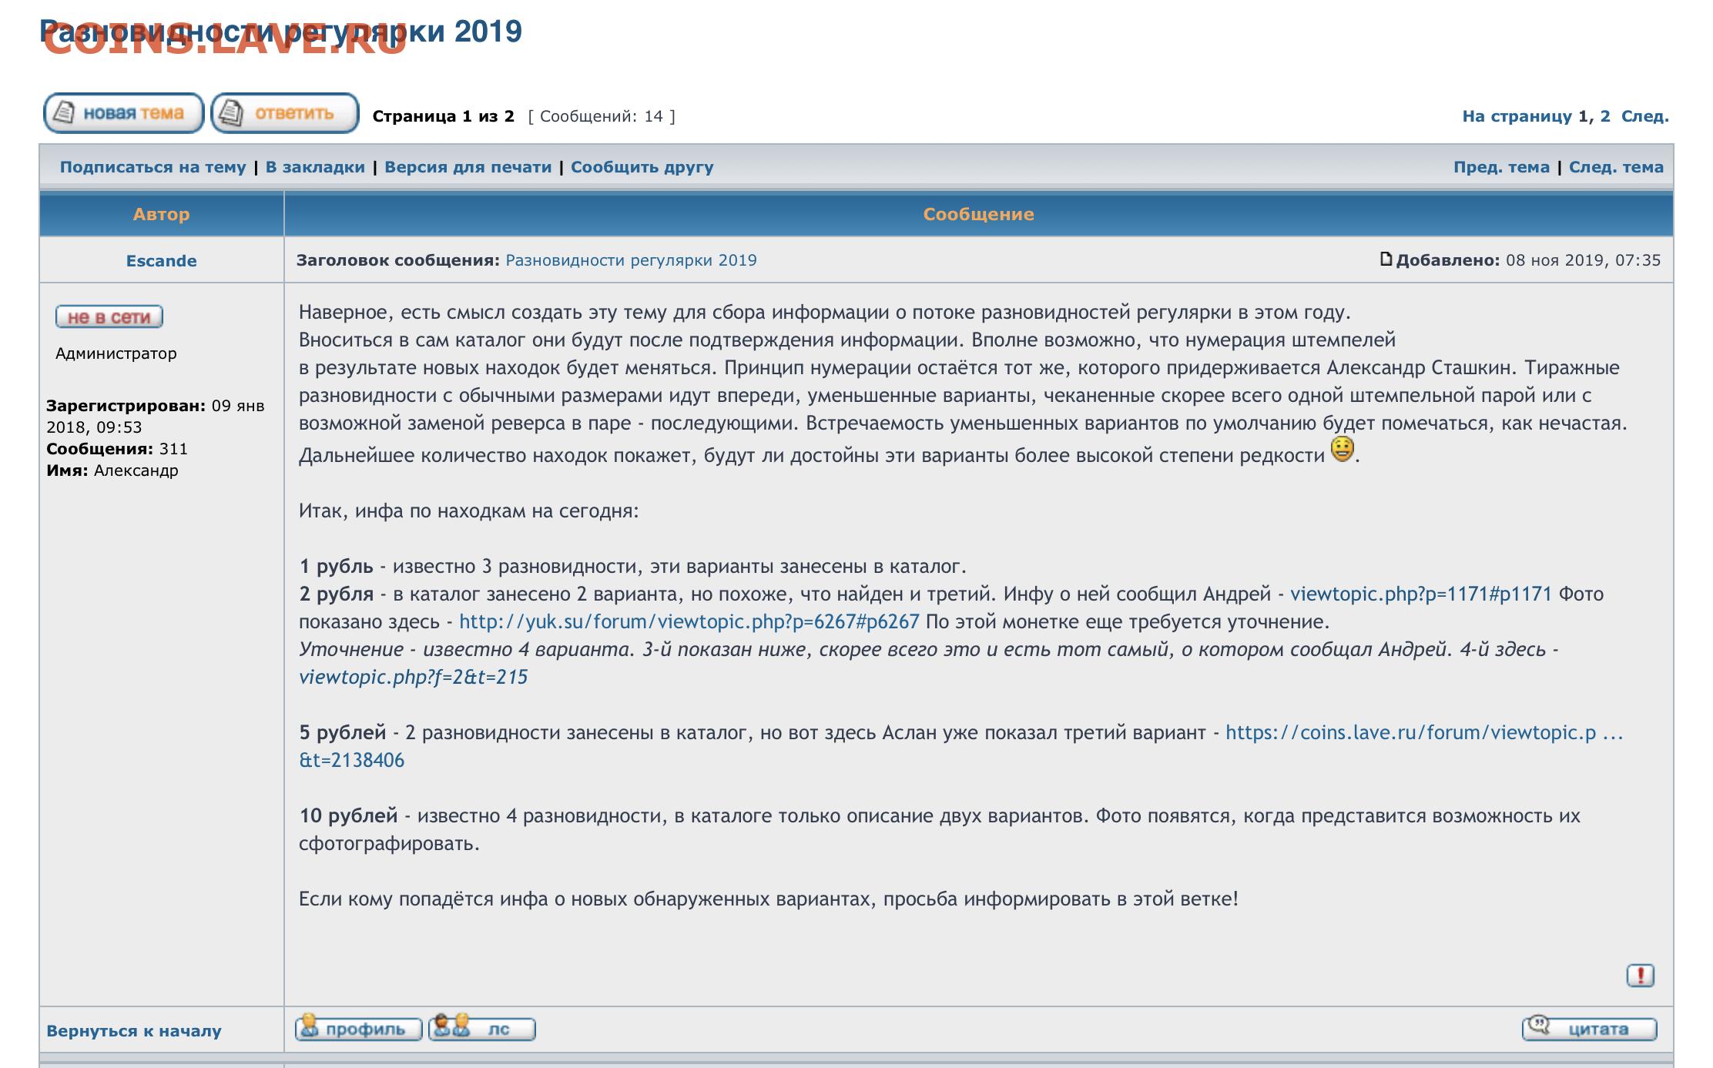Click the '10 рублей' bold text
This screenshot has height=1068, width=1713.
(349, 815)
